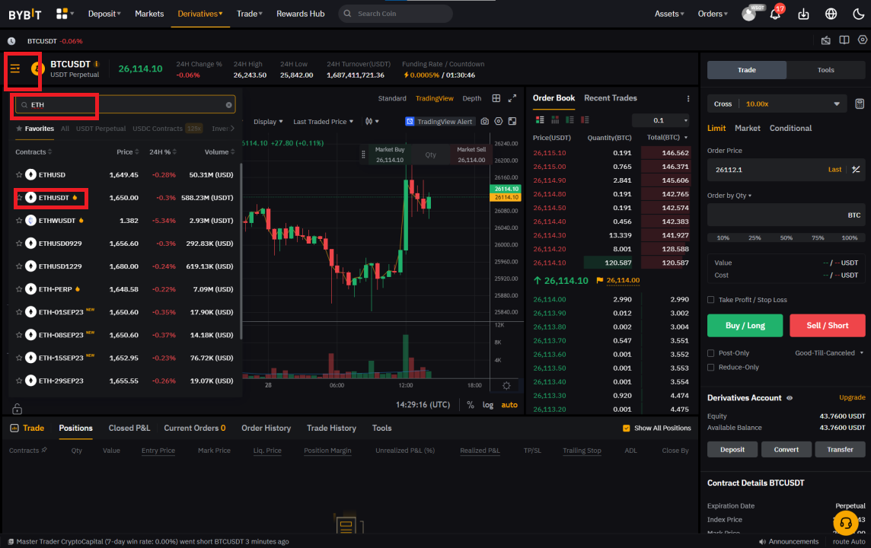This screenshot has width=871, height=548.
Task: Click the layout book icon in top bar
Action: [x=844, y=40]
